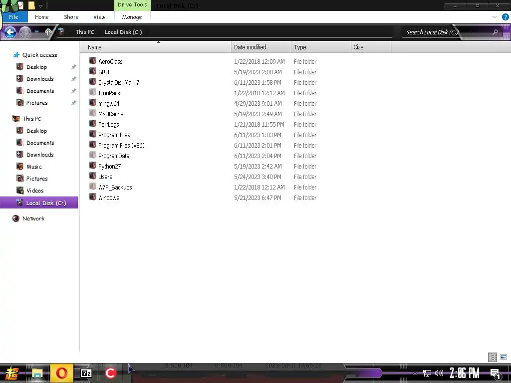Select the Python27 folder icon
Viewport: 511px width, 383px height.
[x=92, y=166]
